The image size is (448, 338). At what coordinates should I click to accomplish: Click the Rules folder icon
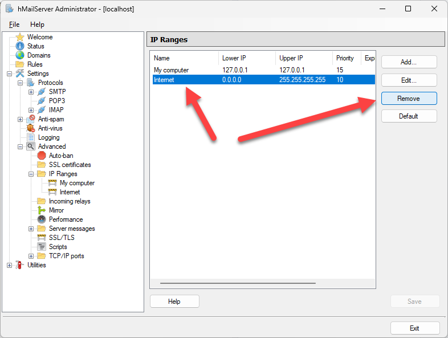click(20, 64)
